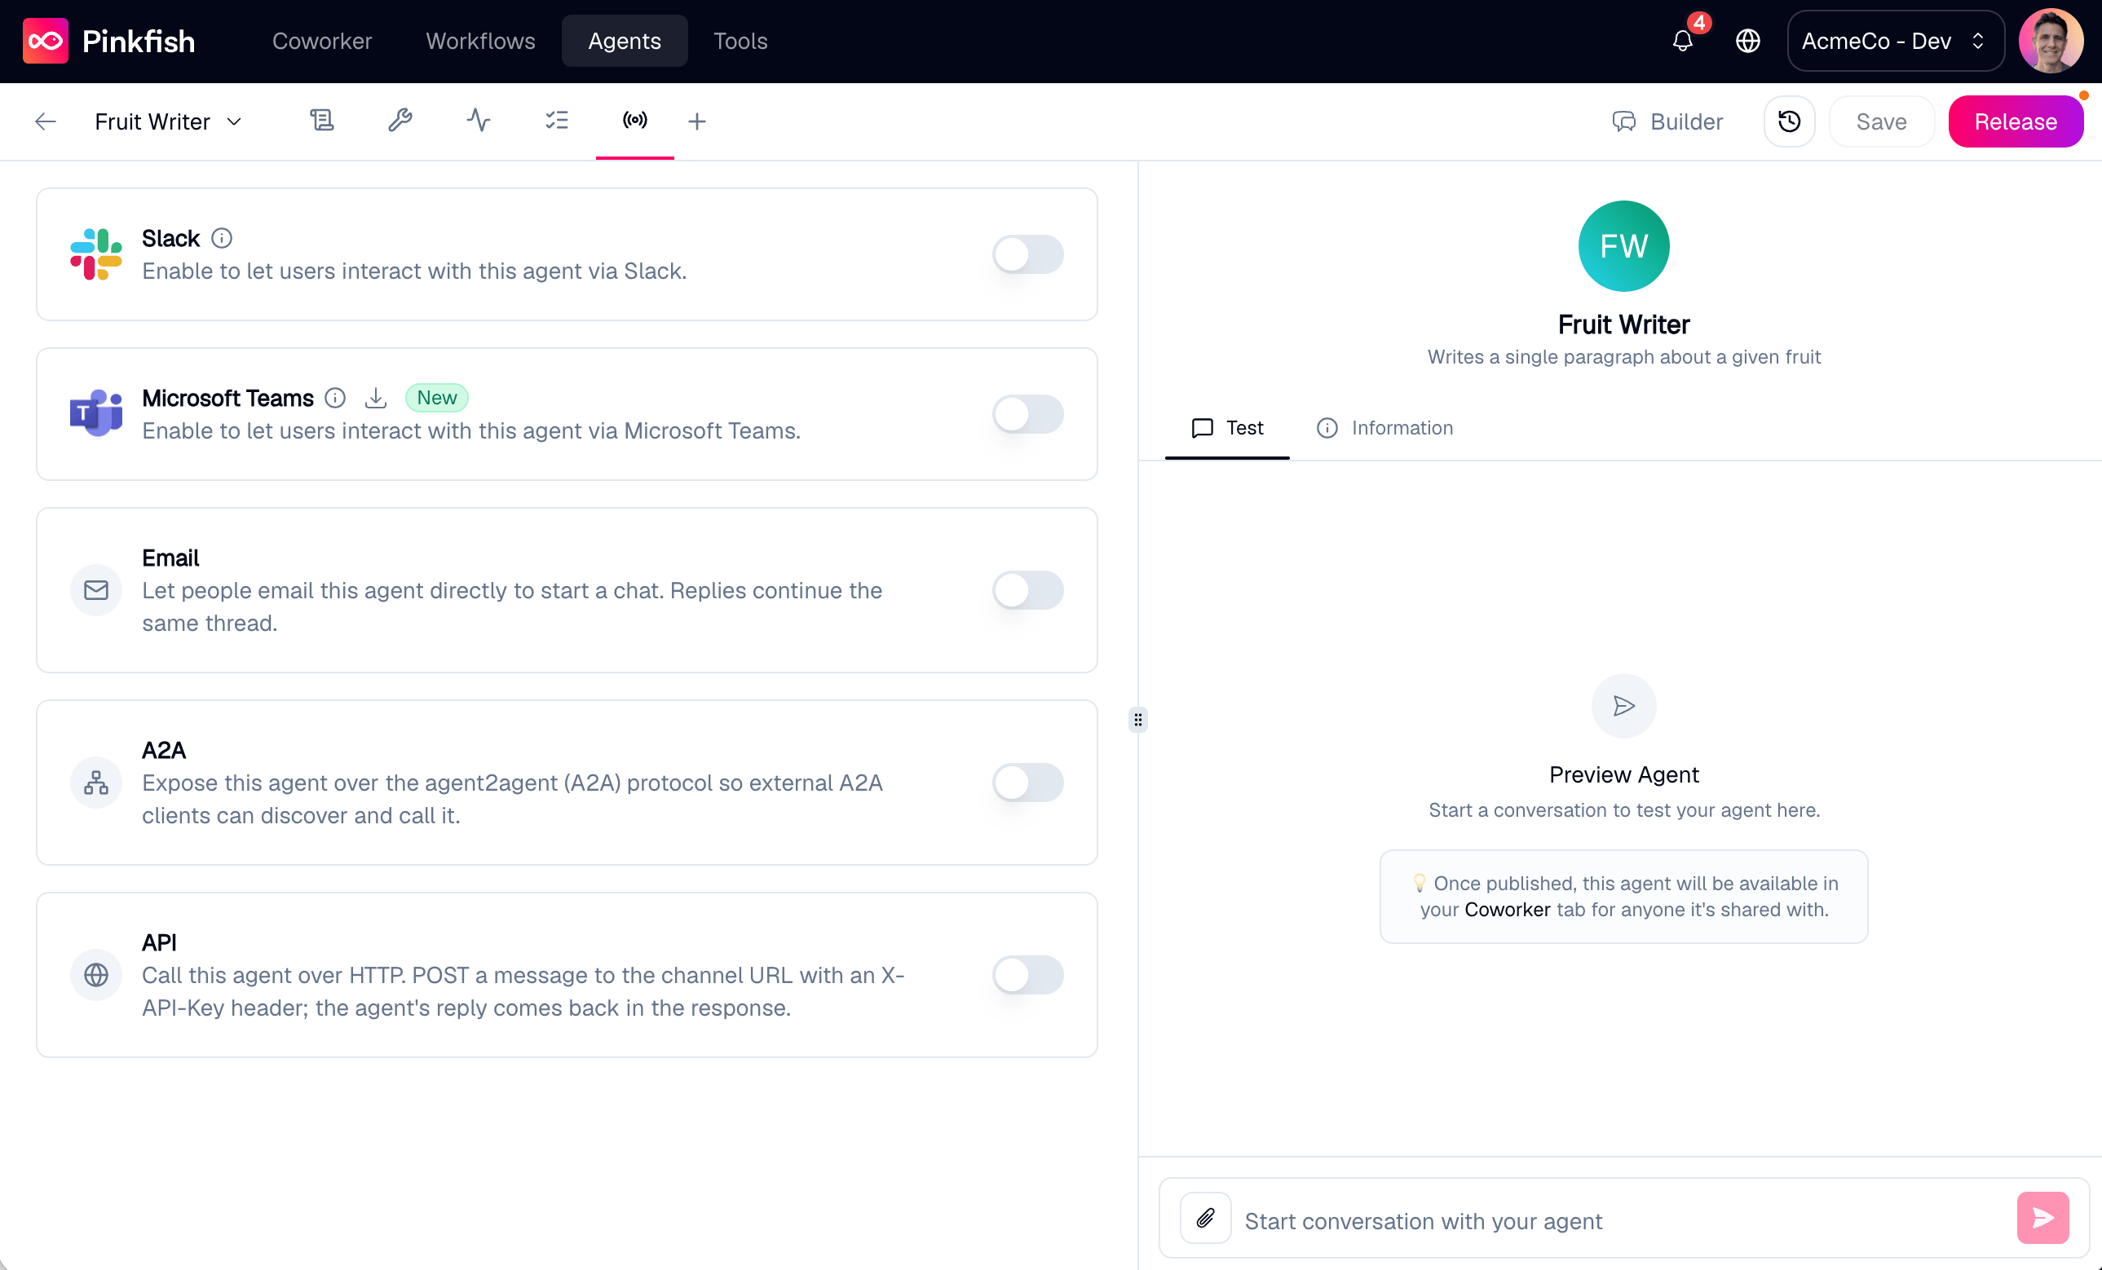Click 'Writes a single paragraph about a given fruit'
The height and width of the screenshot is (1270, 2102).
[x=1623, y=356]
